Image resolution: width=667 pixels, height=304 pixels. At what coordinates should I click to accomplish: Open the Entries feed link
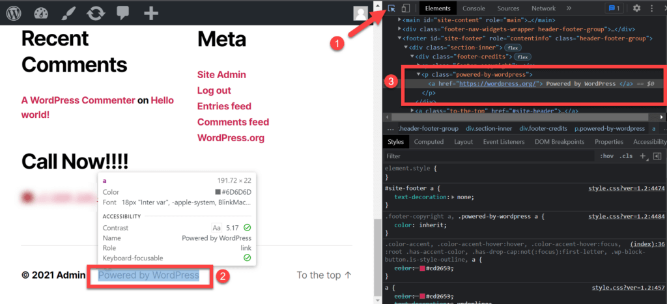(224, 106)
